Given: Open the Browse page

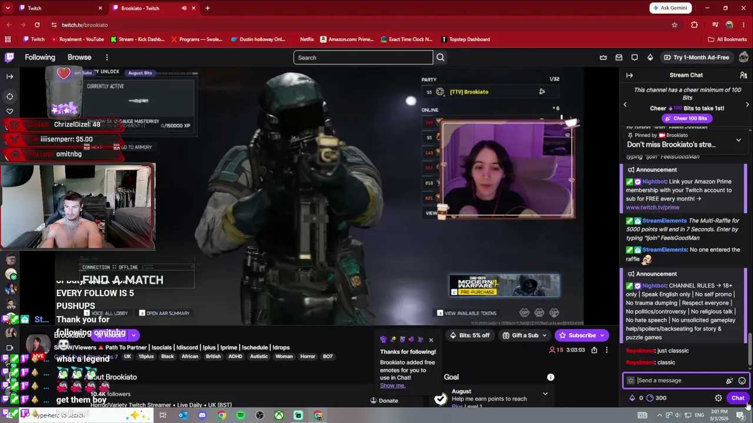Looking at the screenshot, I should 79,58.
